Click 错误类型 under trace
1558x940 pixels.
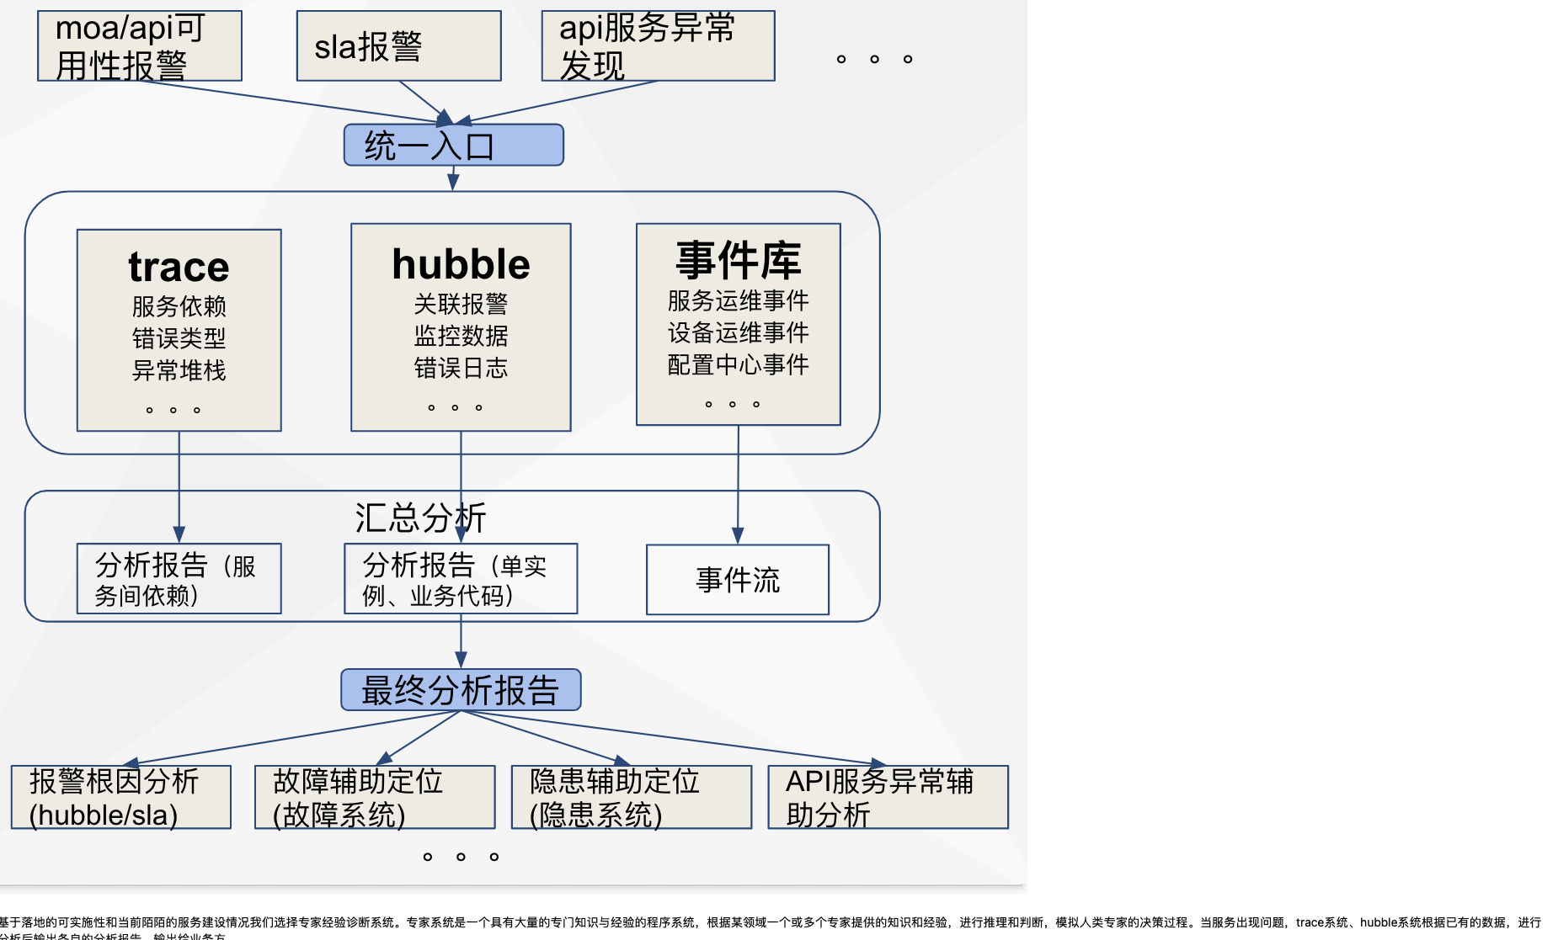pos(179,338)
